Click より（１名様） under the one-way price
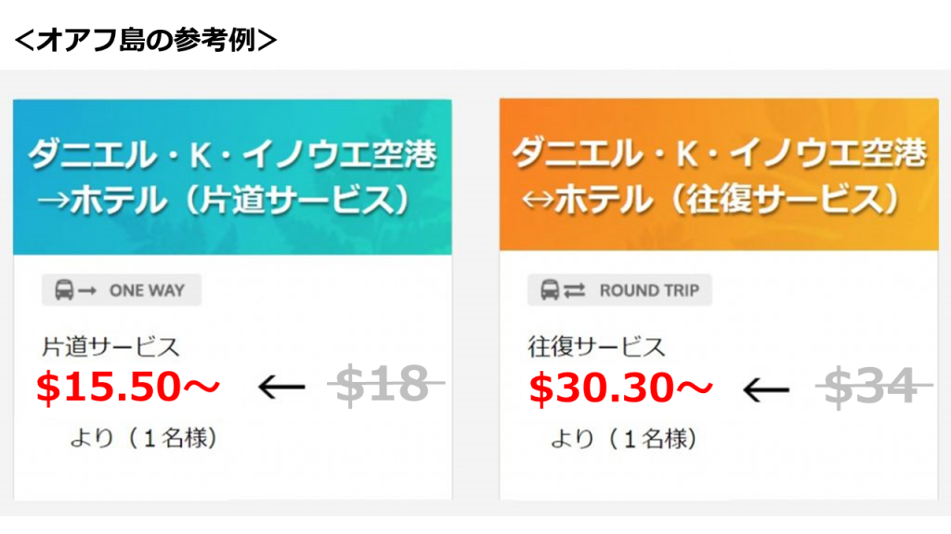 144,438
